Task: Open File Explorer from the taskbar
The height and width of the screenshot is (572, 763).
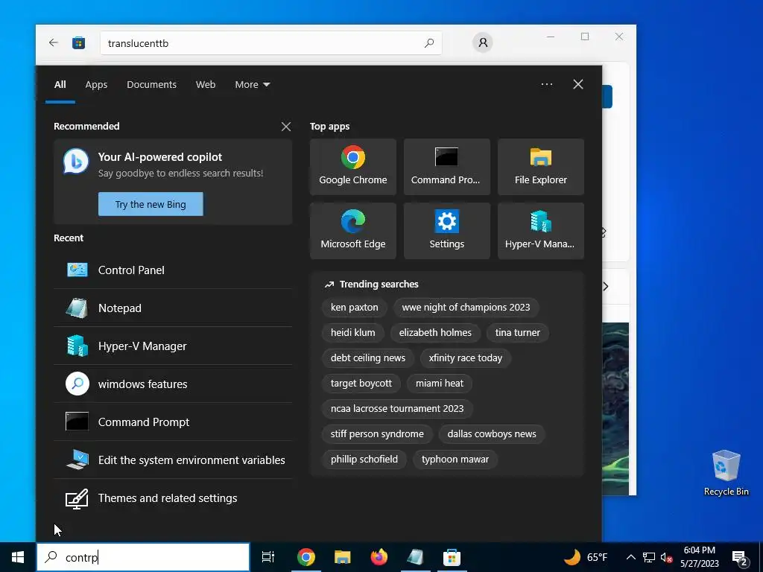Action: point(343,557)
